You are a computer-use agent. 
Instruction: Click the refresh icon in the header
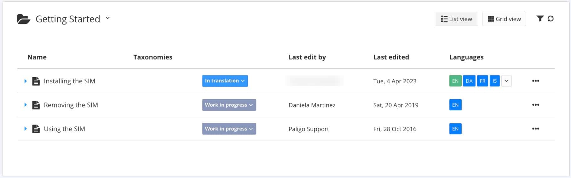pyautogui.click(x=551, y=19)
